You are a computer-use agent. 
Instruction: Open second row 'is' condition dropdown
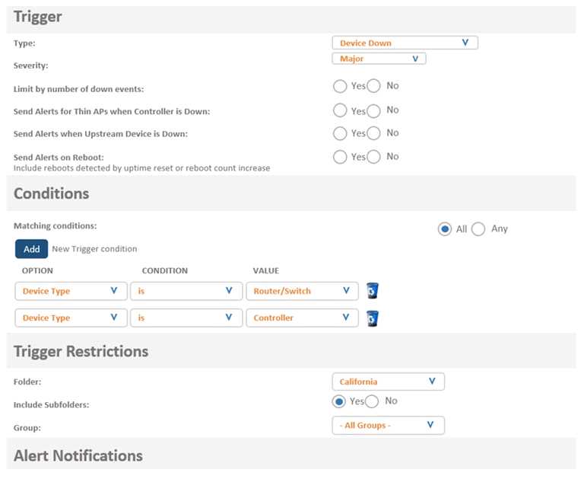click(x=185, y=318)
